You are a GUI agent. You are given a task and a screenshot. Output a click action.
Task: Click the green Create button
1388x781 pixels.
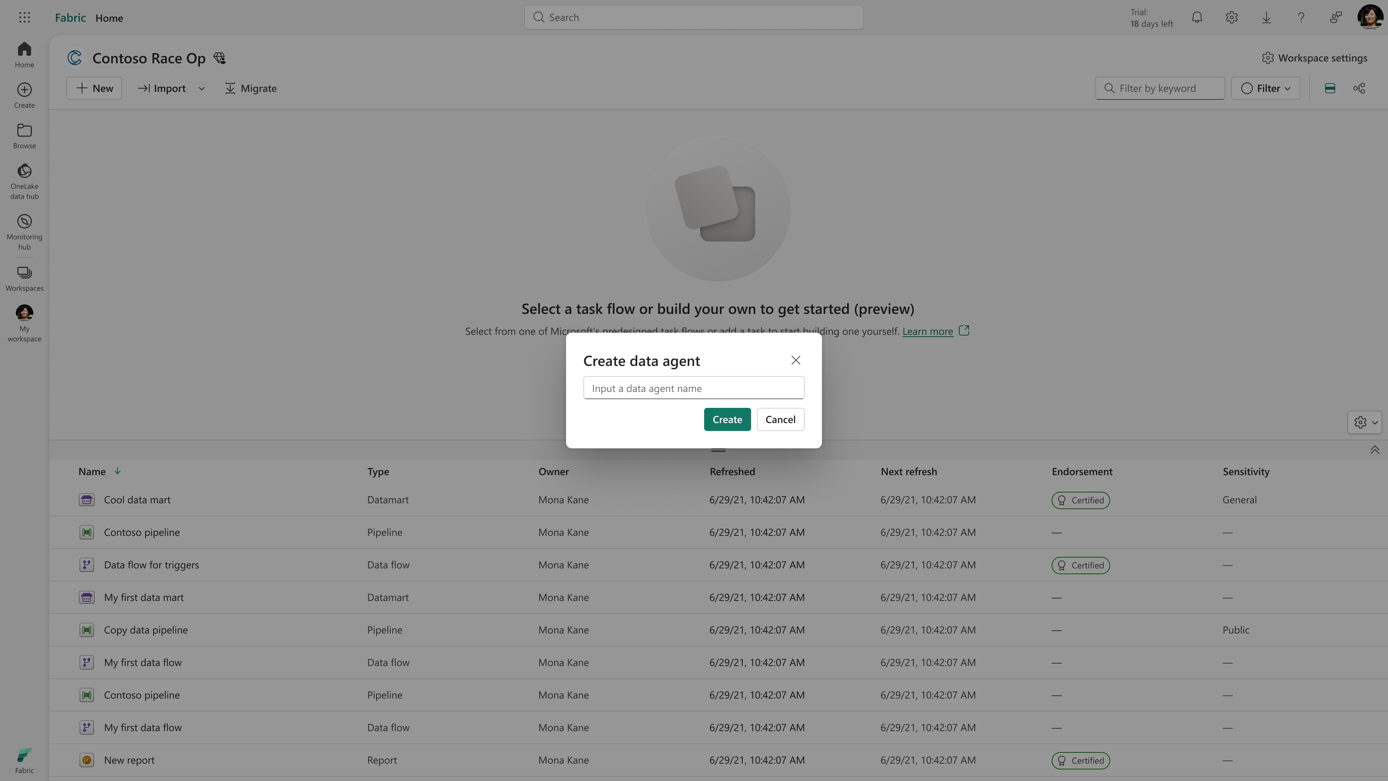[x=727, y=419]
